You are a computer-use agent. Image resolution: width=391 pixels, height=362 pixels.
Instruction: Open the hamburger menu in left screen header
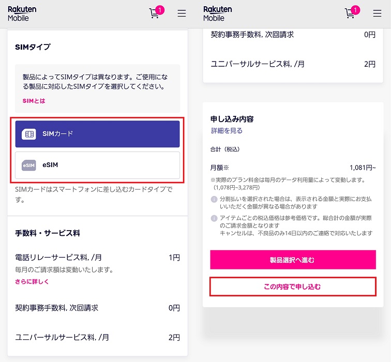182,13
